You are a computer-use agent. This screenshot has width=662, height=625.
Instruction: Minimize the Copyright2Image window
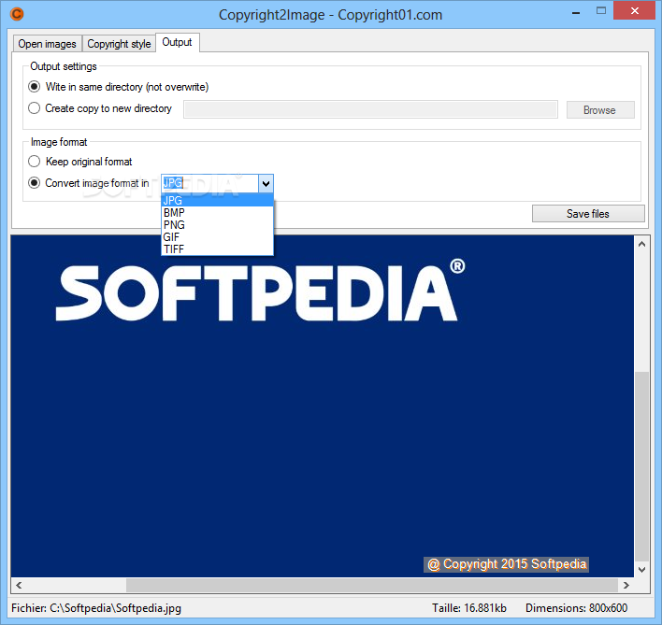[575, 13]
